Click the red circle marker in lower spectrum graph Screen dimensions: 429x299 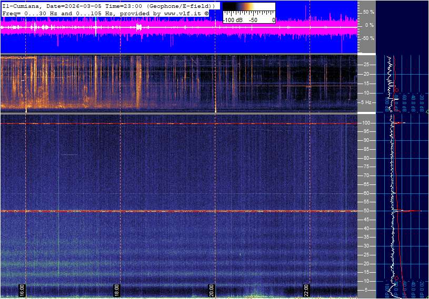point(397,279)
